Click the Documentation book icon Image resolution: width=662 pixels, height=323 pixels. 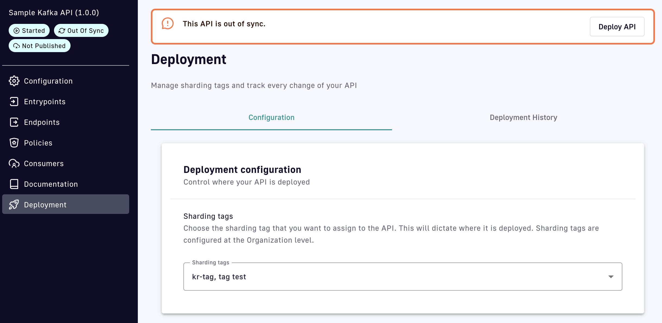14,184
